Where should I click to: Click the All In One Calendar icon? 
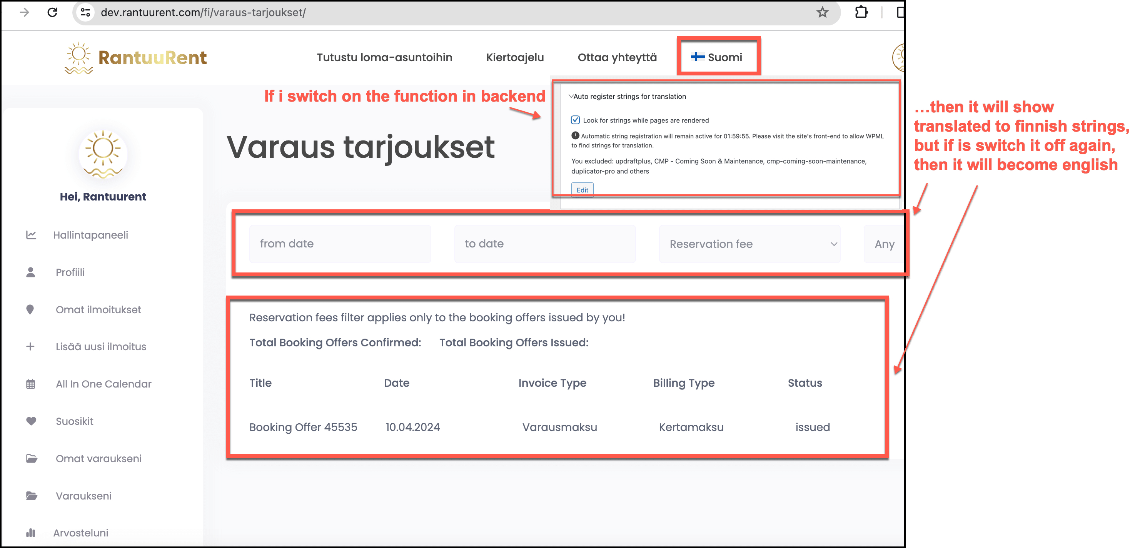(x=30, y=384)
